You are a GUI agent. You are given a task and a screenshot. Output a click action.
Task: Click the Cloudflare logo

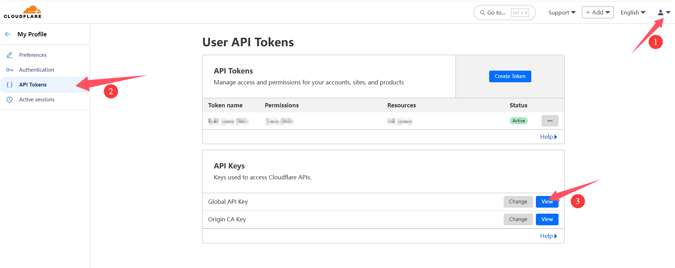(23, 12)
